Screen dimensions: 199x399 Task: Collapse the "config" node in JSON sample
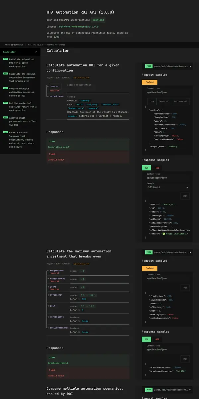pos(147,110)
